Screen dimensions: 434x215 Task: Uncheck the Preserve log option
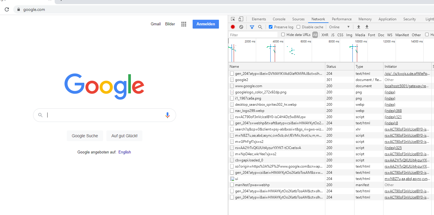tap(270, 27)
